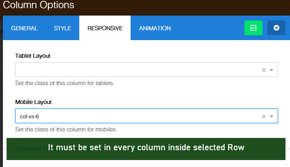Click the col-xs-6 selected value text
290x167 pixels.
pos(29,116)
